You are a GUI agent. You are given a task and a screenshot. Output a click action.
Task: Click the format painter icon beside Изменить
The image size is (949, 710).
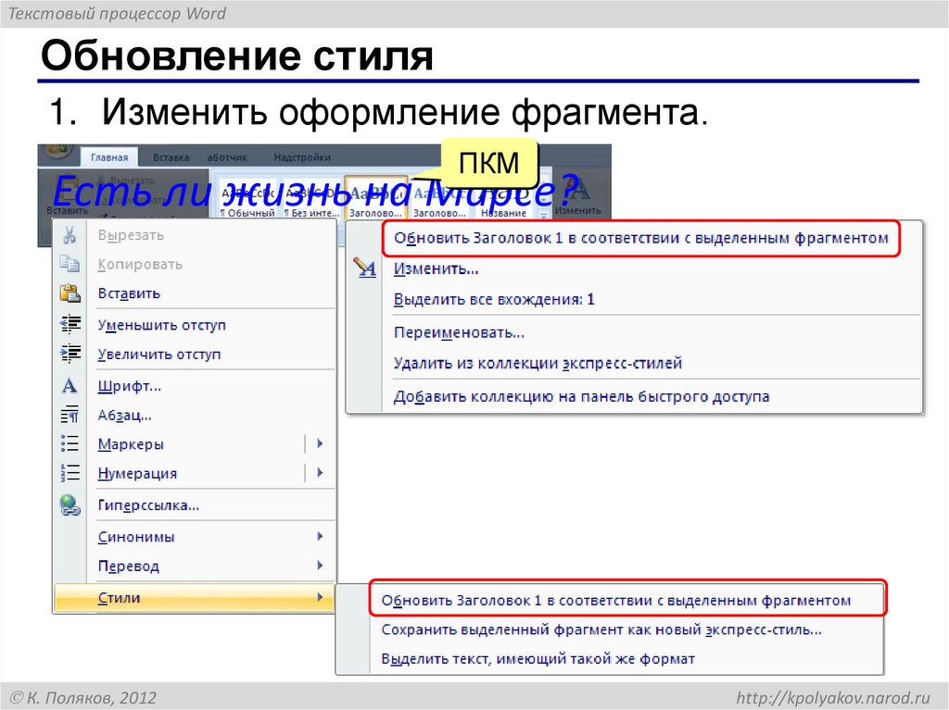tap(365, 268)
